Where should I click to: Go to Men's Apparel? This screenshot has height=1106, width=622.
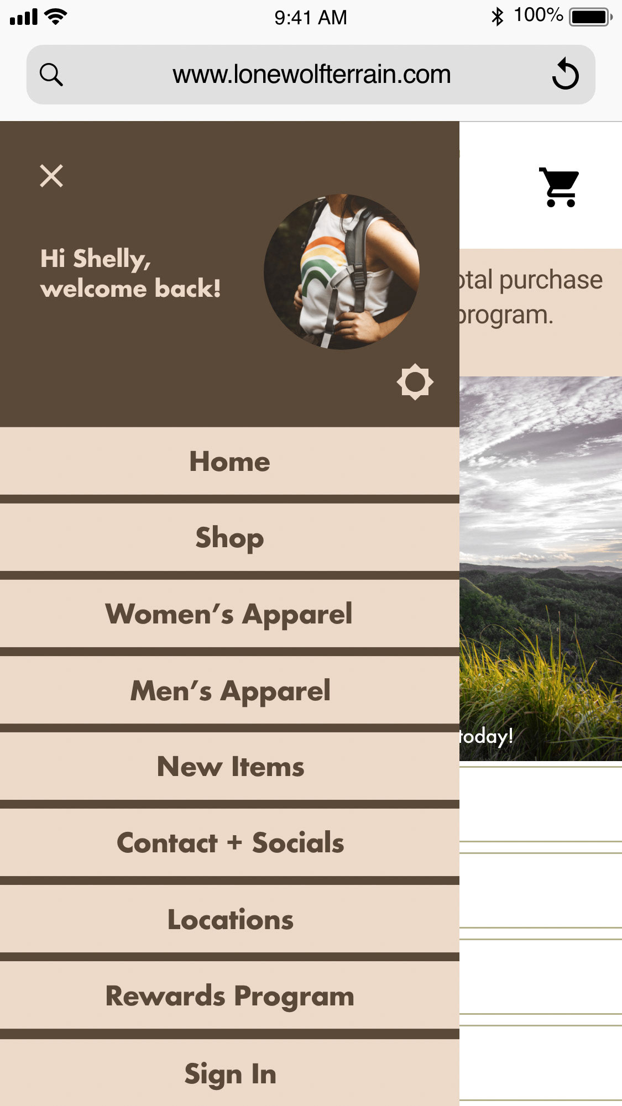pos(229,690)
